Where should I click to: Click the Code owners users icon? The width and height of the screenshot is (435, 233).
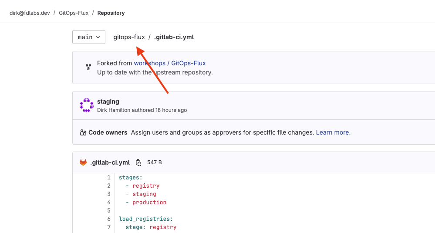(83, 132)
